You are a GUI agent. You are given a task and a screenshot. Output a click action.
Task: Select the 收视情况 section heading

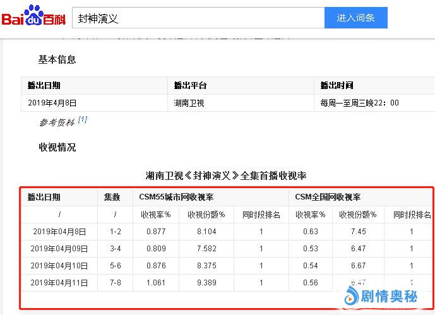click(x=57, y=147)
